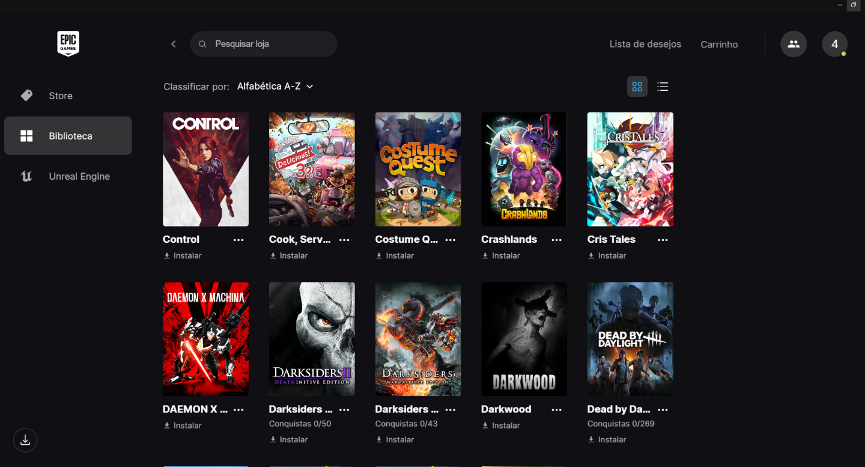This screenshot has width=865, height=467.
Task: Open the three-dot menu for Control
Action: pos(238,240)
